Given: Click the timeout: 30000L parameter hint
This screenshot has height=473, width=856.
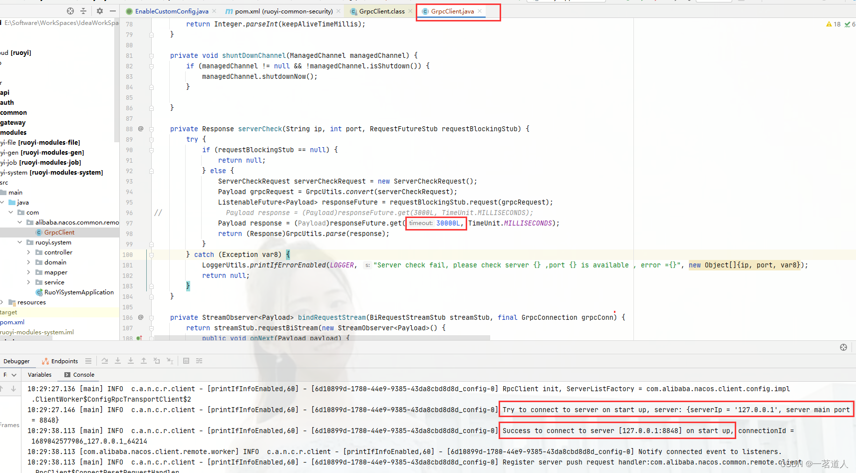Looking at the screenshot, I should click(x=436, y=224).
